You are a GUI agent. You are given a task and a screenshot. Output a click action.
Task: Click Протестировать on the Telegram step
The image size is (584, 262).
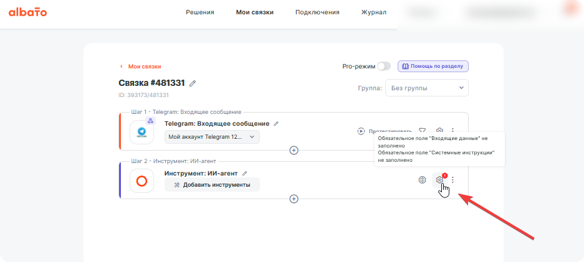click(x=385, y=131)
